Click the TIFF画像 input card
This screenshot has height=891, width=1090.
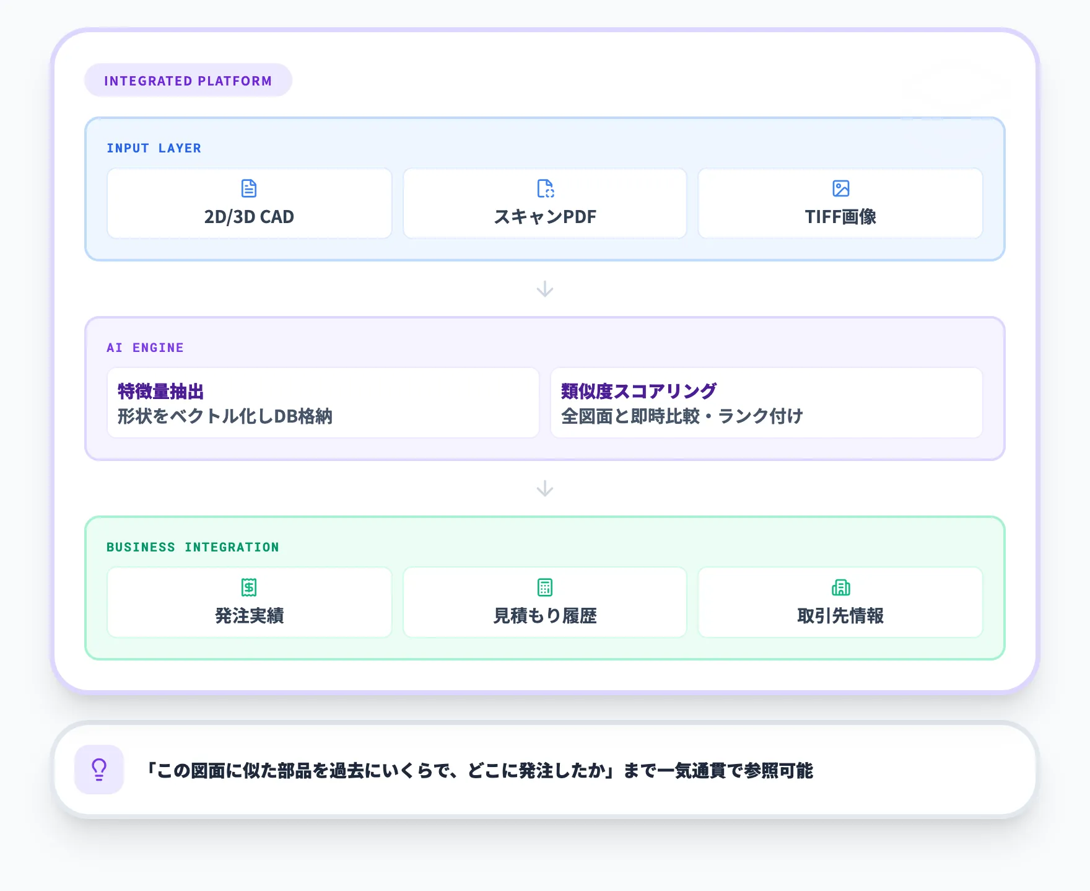(840, 203)
